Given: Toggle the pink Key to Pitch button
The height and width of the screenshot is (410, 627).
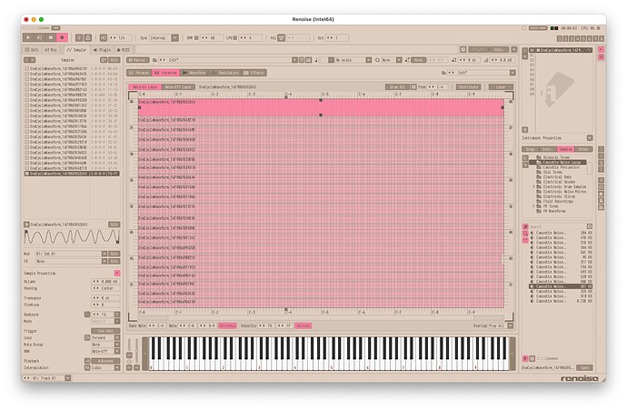Looking at the screenshot, I should [227, 326].
